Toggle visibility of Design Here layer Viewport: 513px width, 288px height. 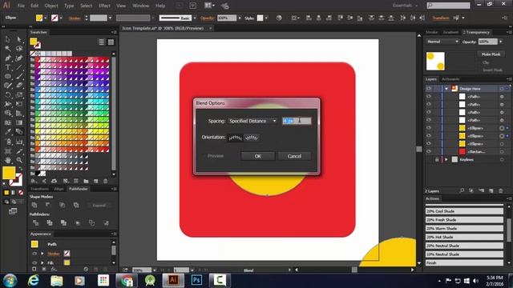tap(429, 89)
